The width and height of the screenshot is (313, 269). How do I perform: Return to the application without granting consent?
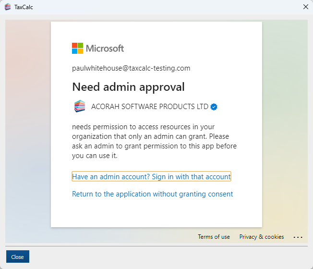152,194
